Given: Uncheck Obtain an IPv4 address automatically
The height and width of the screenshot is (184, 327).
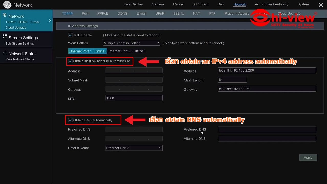Looking at the screenshot, I should click(70, 61).
